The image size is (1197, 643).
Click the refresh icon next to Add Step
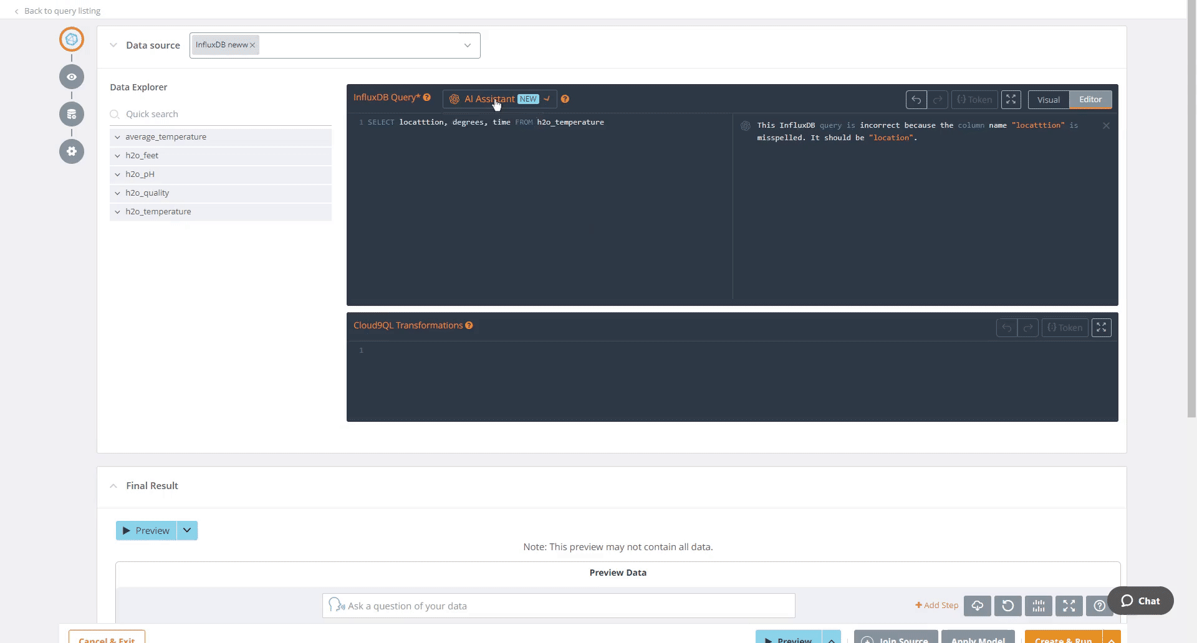(x=1007, y=606)
